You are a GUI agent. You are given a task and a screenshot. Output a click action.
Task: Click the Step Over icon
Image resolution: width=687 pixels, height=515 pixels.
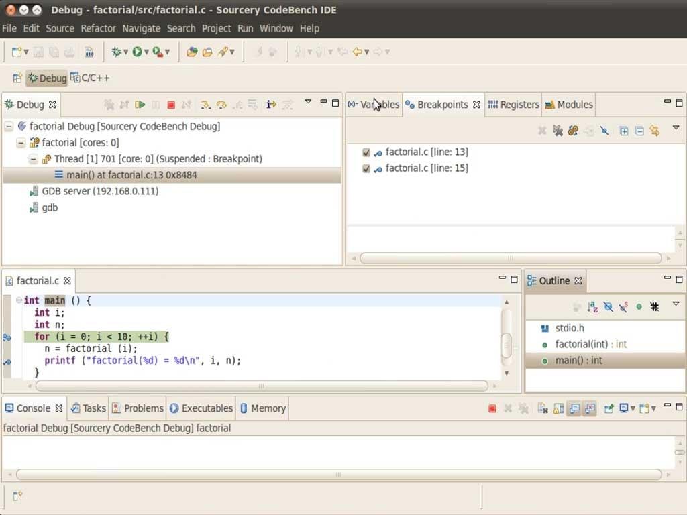pos(221,105)
